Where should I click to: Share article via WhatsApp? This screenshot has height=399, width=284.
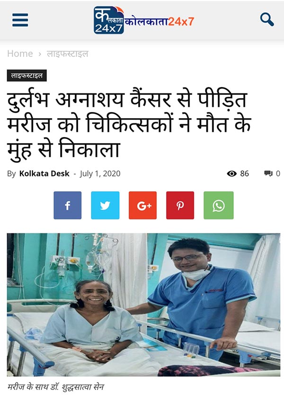[219, 205]
